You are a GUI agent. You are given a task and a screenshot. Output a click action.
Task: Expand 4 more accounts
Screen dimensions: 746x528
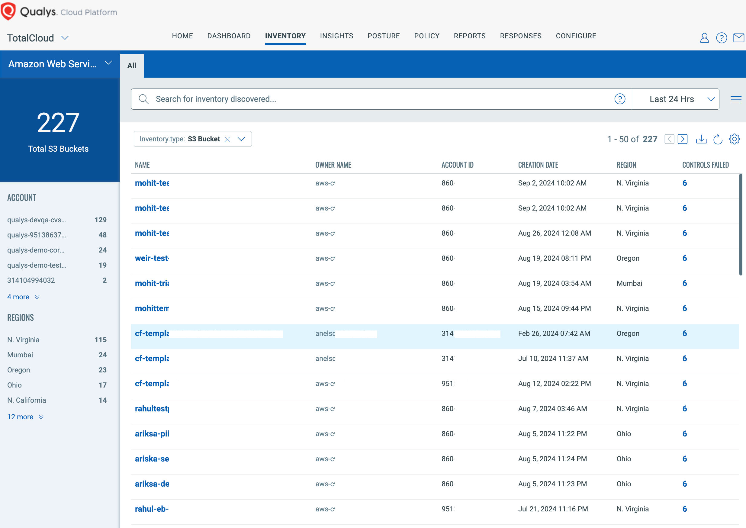coord(23,297)
